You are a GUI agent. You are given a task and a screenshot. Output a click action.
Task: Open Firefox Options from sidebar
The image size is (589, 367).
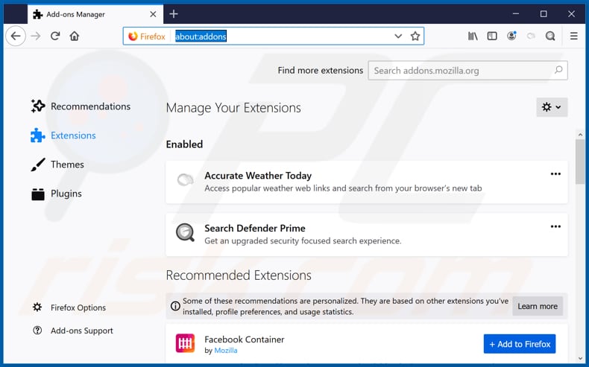pos(69,307)
